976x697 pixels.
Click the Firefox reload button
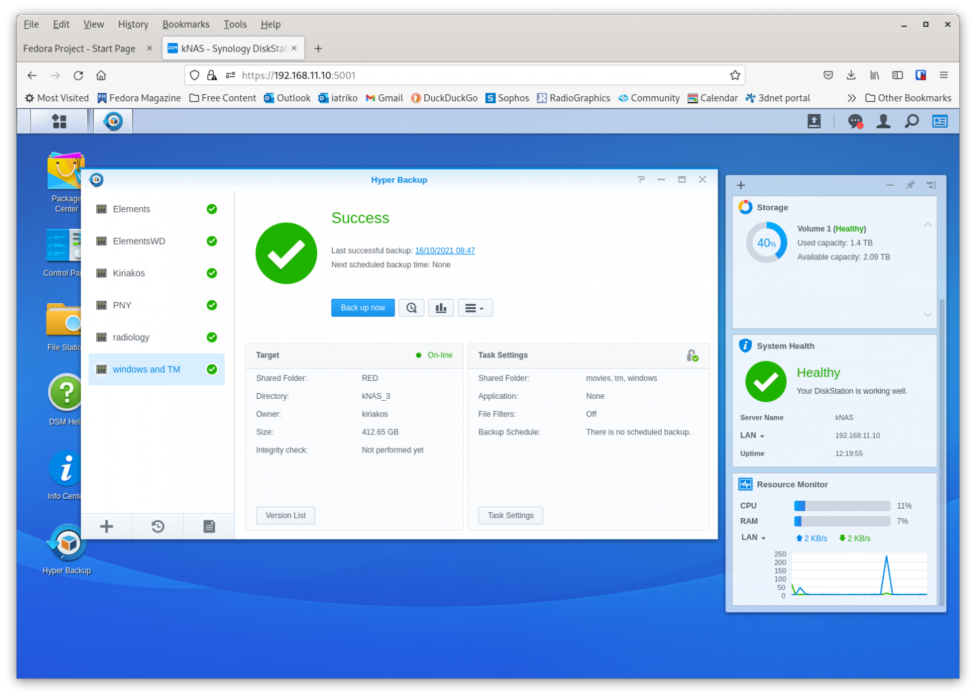point(78,76)
